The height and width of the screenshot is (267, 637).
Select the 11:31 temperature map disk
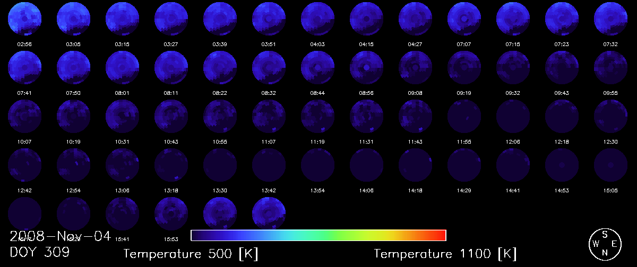366,117
